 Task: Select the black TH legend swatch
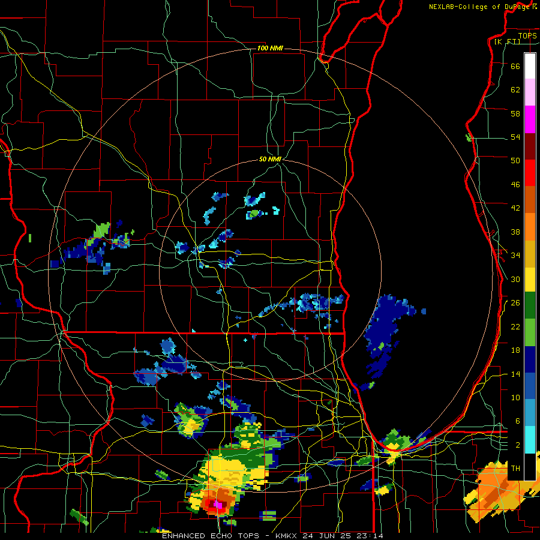tap(530, 467)
